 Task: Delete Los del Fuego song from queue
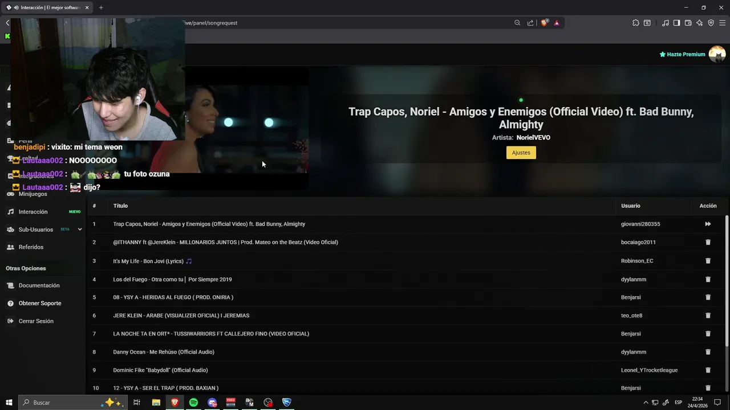(x=708, y=279)
